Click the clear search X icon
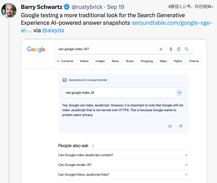Image resolution: width=217 pixels, height=183 pixels. point(161,49)
